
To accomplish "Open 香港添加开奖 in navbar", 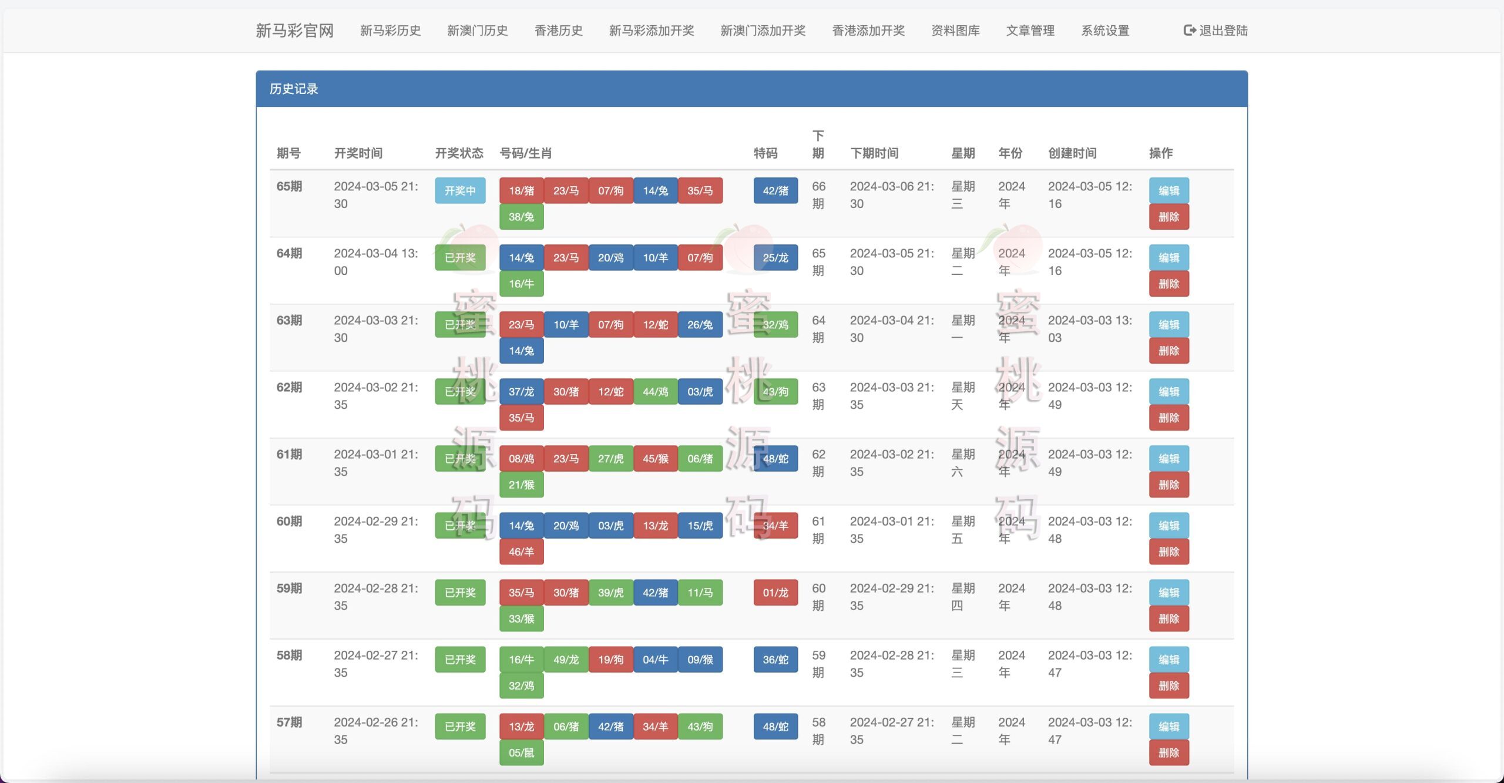I will point(868,31).
